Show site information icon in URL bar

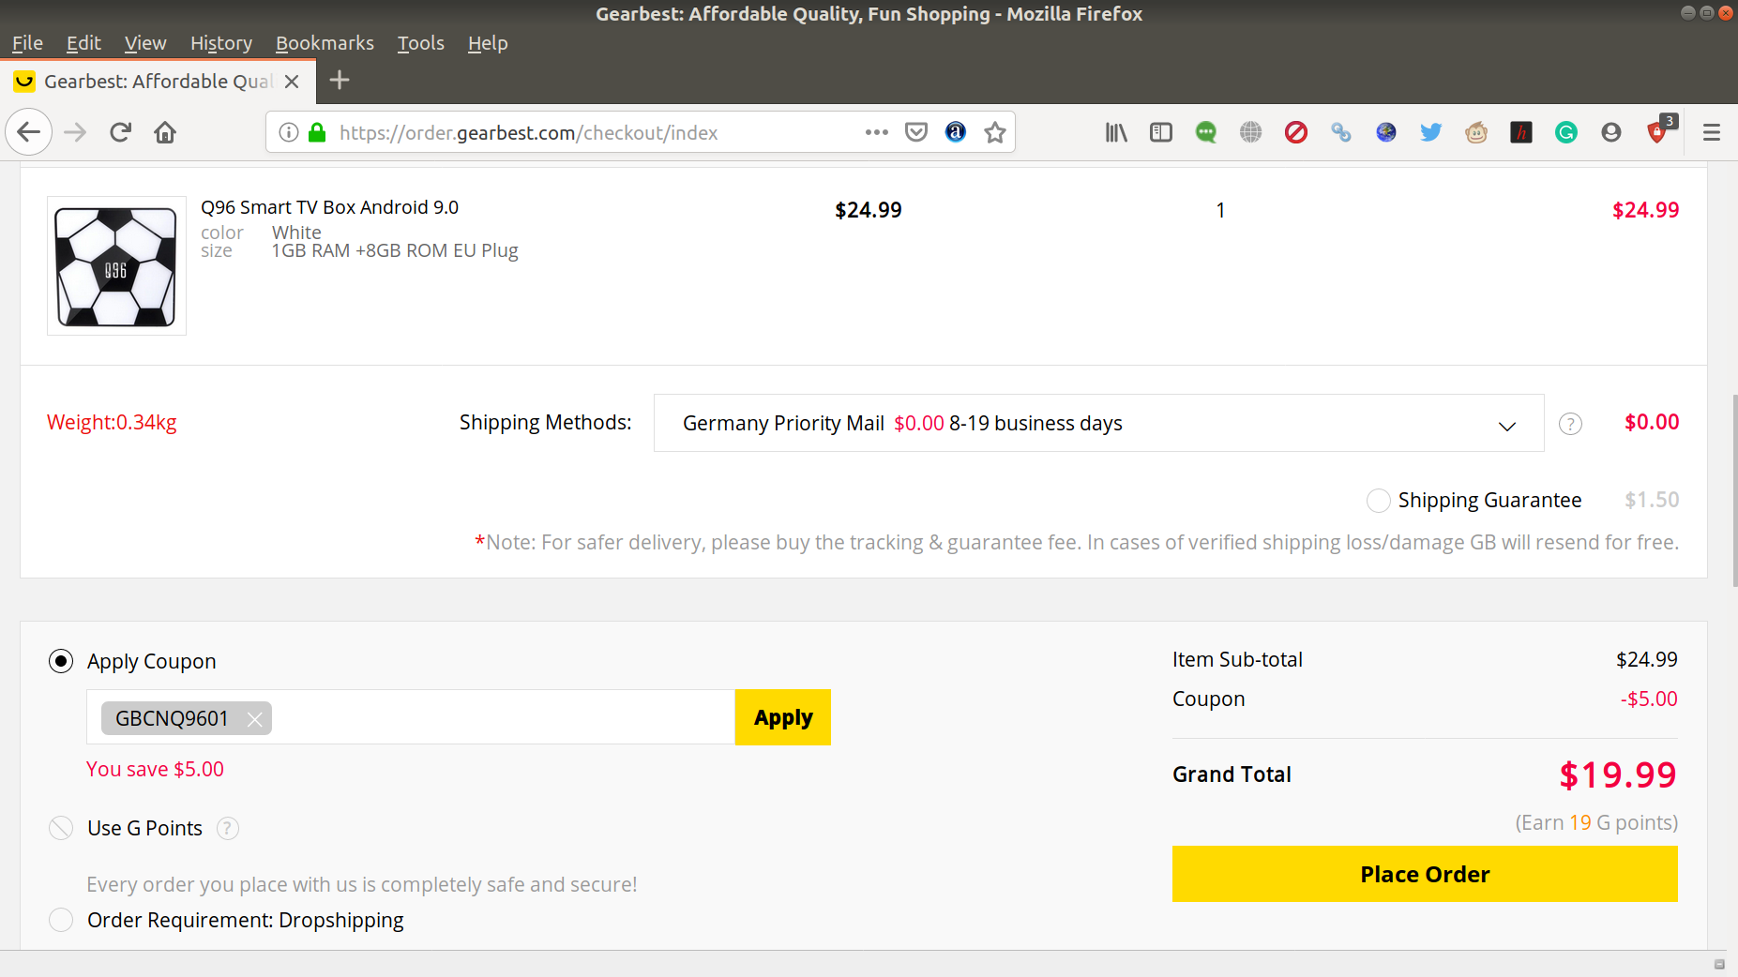point(289,132)
